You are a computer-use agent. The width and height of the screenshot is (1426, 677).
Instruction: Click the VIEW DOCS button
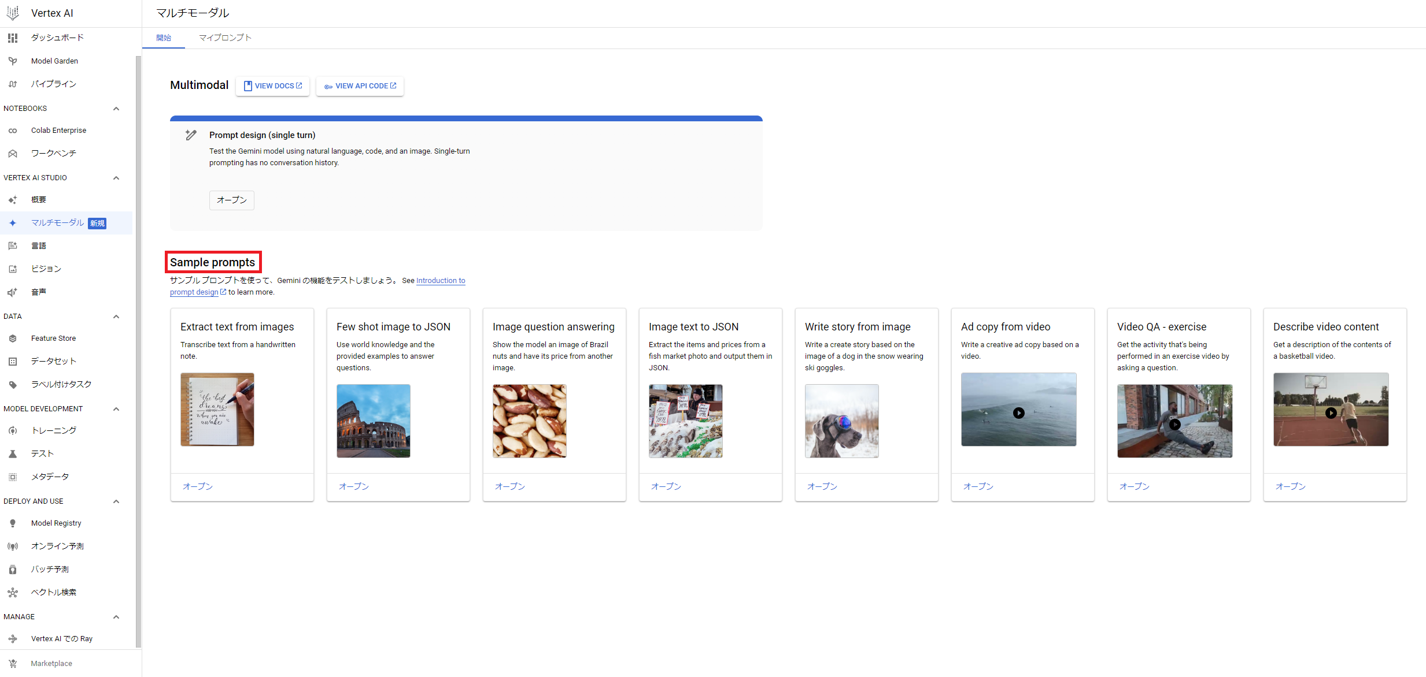click(273, 86)
